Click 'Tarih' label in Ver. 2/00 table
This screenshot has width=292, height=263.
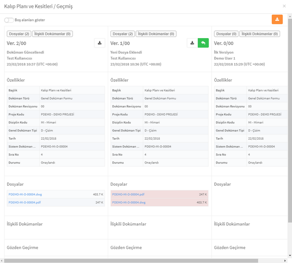[12, 138]
